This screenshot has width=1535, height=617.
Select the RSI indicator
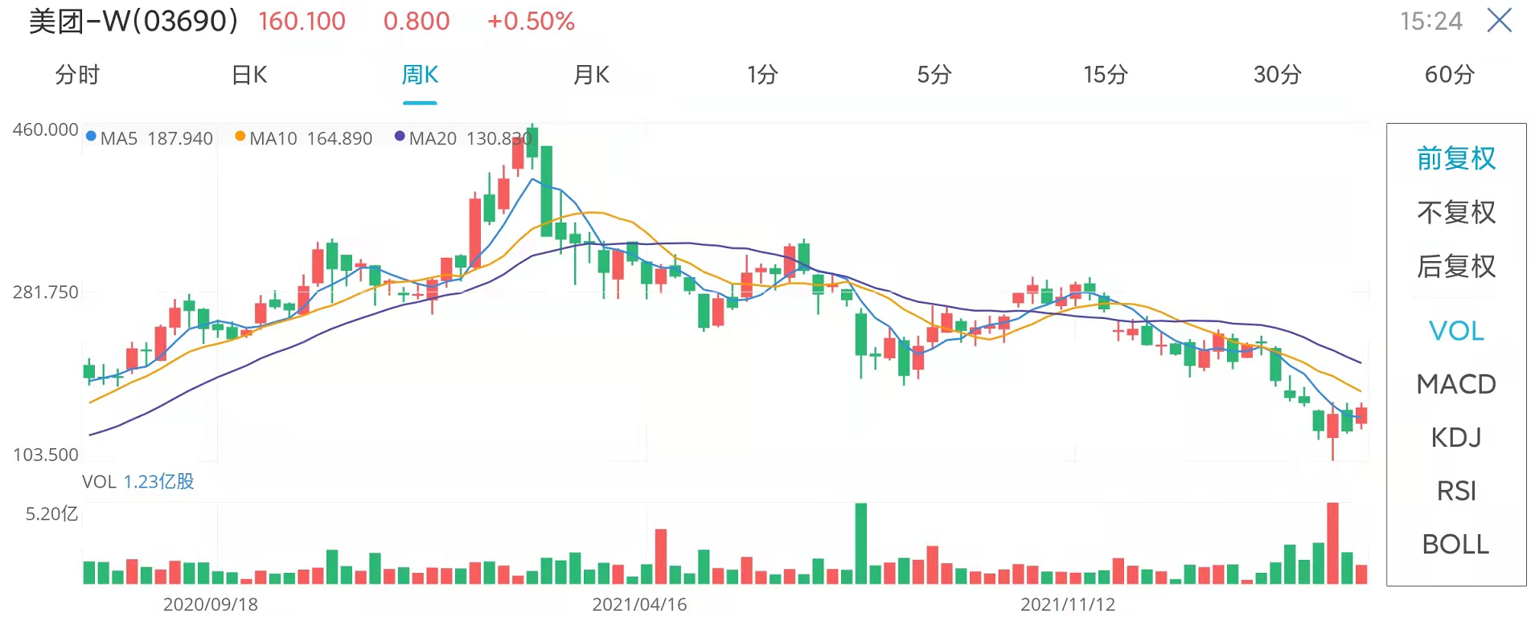(x=1456, y=491)
